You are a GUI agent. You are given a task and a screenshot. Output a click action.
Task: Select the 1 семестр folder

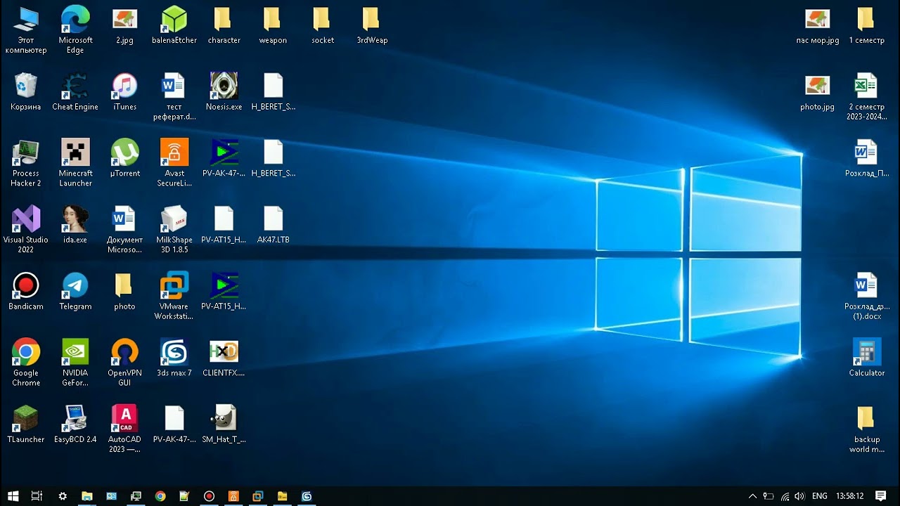[866, 25]
